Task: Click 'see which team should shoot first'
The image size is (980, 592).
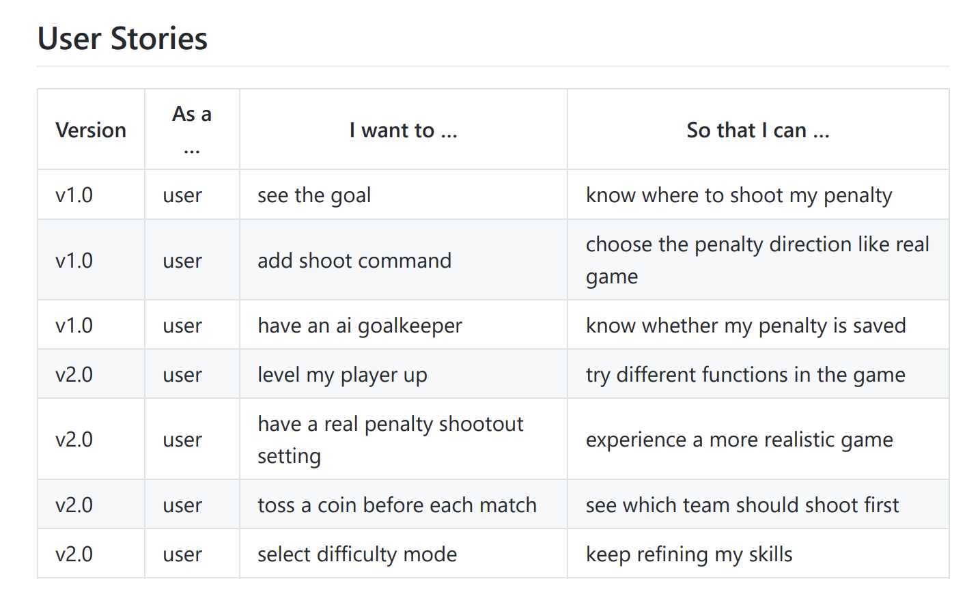Action: pos(742,505)
